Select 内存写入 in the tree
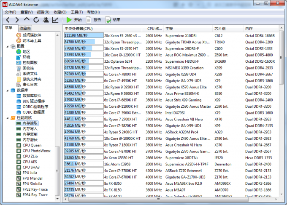 pyautogui.click(x=30, y=129)
